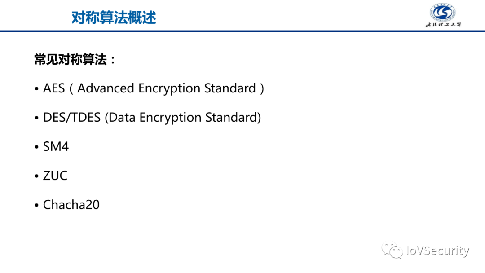Click the heading 常见对称算法：
Image resolution: width=485 pixels, height=273 pixels.
click(x=75, y=60)
